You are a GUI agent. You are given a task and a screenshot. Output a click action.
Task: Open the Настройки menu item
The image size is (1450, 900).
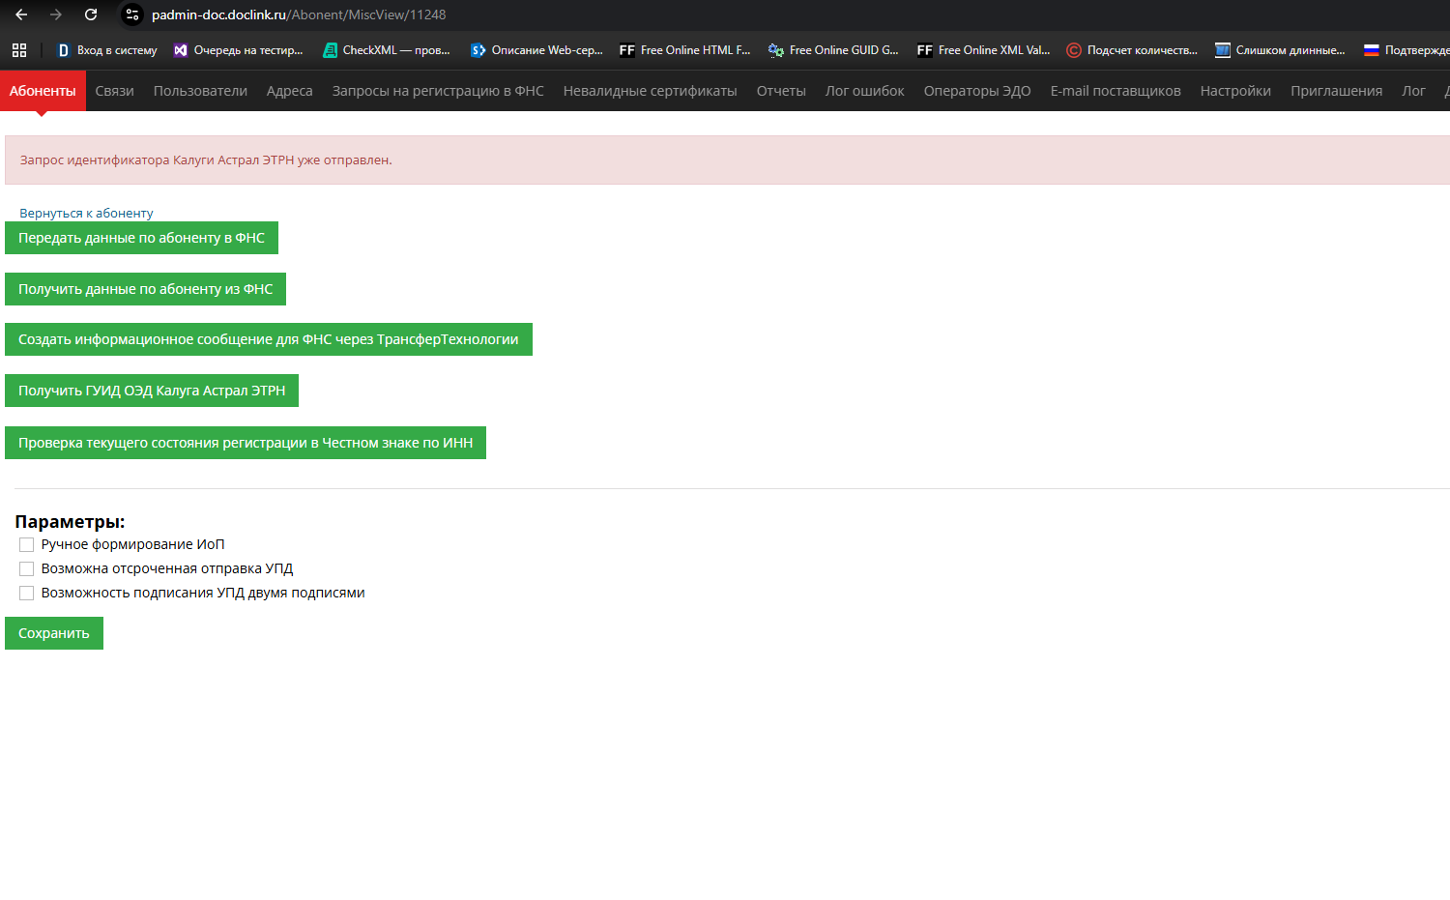(1235, 91)
